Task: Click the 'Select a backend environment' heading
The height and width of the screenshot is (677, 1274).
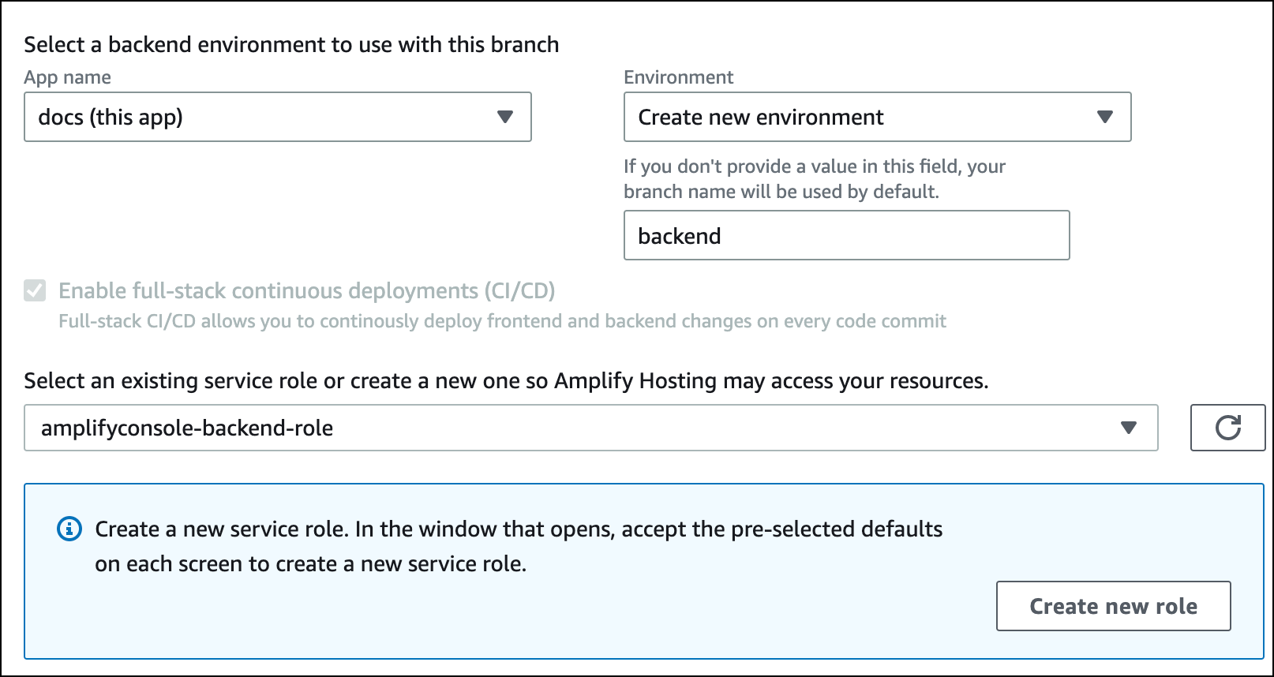Action: (x=291, y=44)
